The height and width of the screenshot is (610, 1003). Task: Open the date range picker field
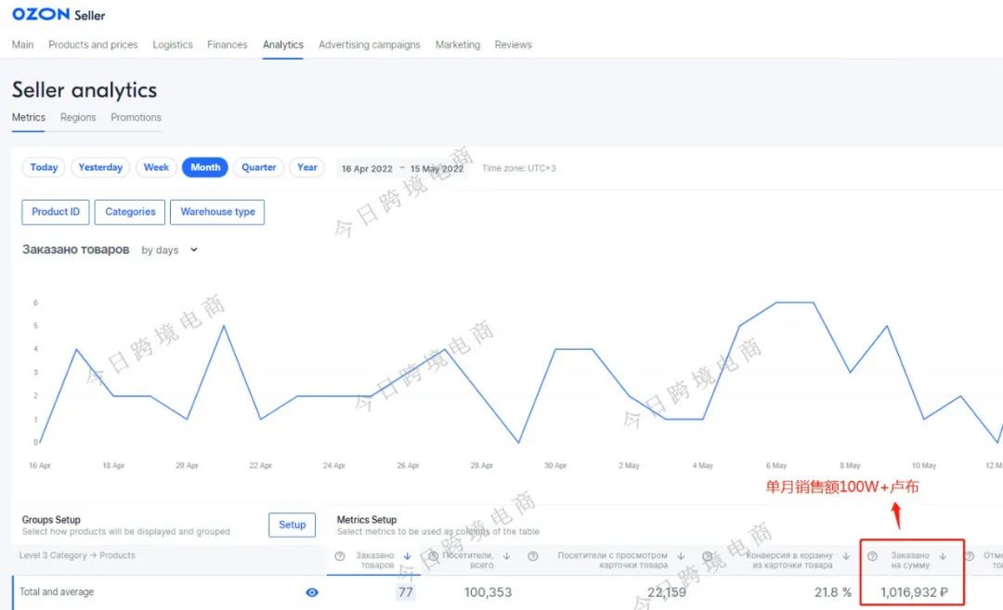(x=402, y=168)
